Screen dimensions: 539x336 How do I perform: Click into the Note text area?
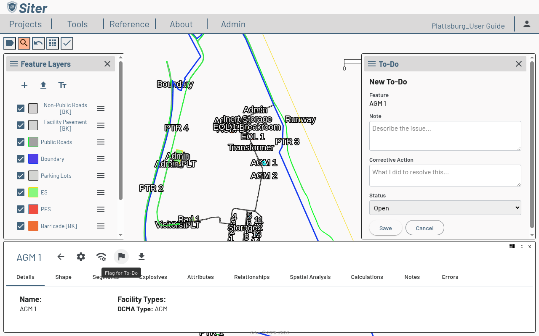445,136
